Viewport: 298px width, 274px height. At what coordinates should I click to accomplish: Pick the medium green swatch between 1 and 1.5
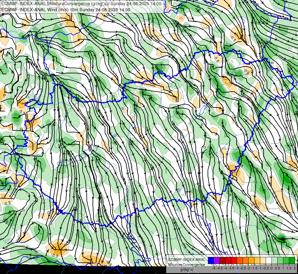(286, 261)
